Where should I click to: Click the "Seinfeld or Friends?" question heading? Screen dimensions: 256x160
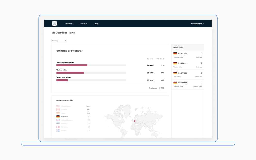tap(69, 51)
